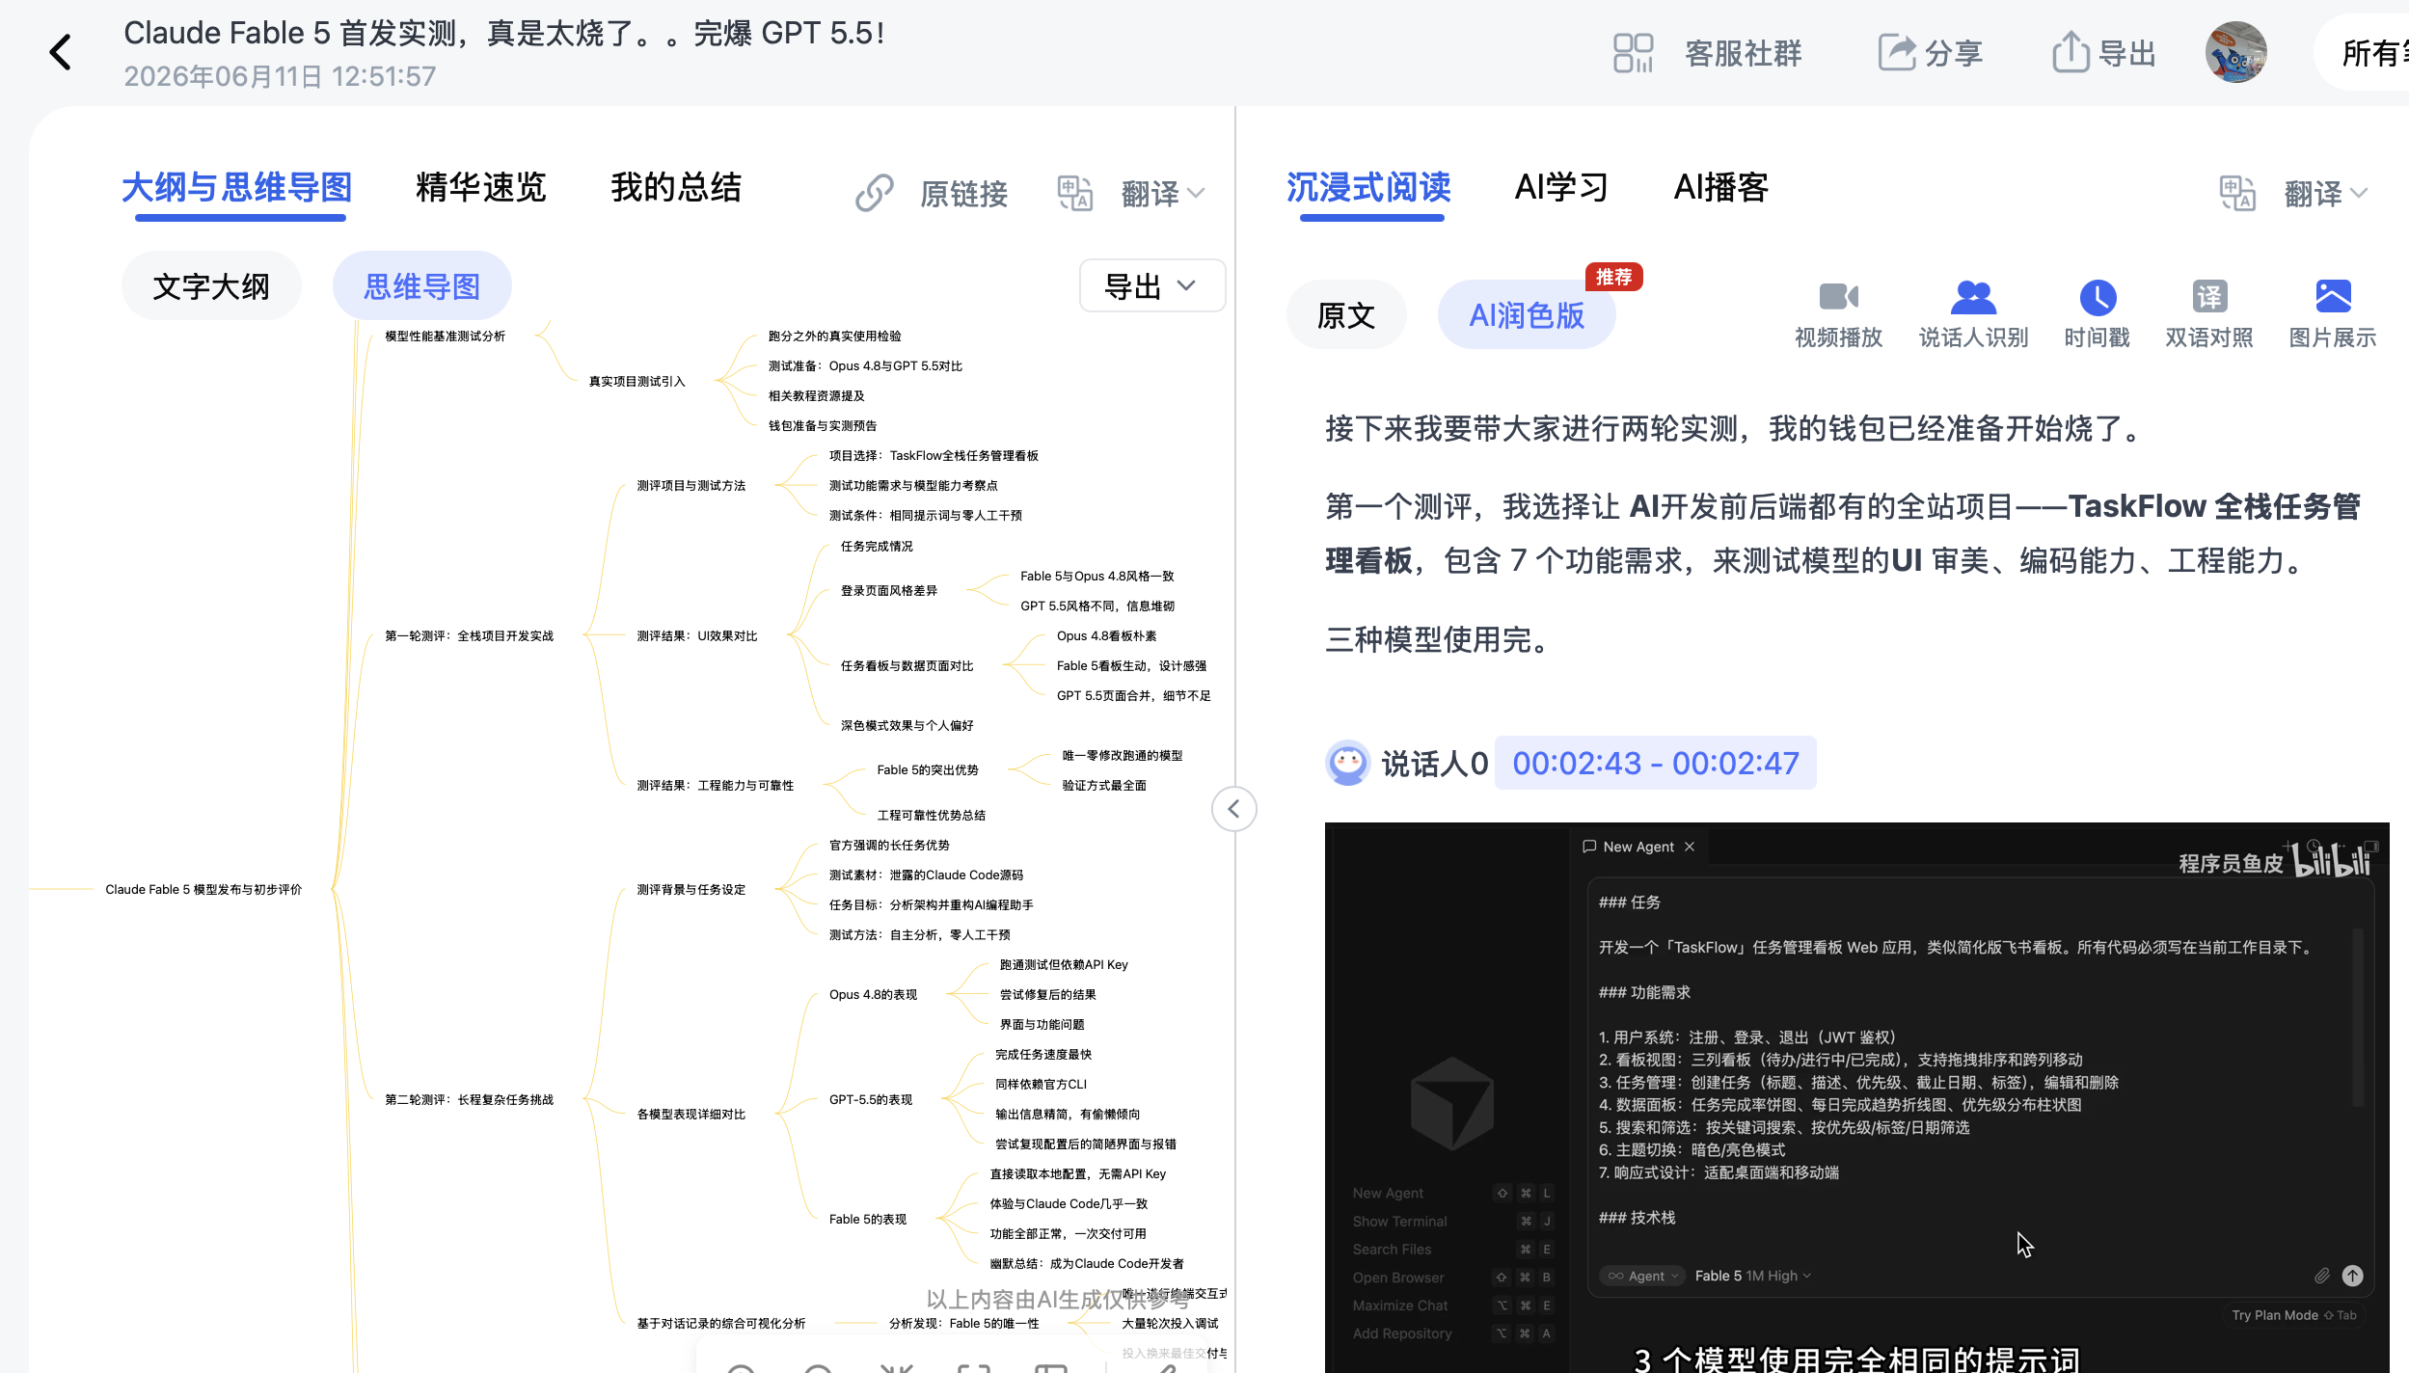Select node 第二轮测评：长程复杂任务挑战
The height and width of the screenshot is (1373, 2409).
pyautogui.click(x=469, y=1099)
